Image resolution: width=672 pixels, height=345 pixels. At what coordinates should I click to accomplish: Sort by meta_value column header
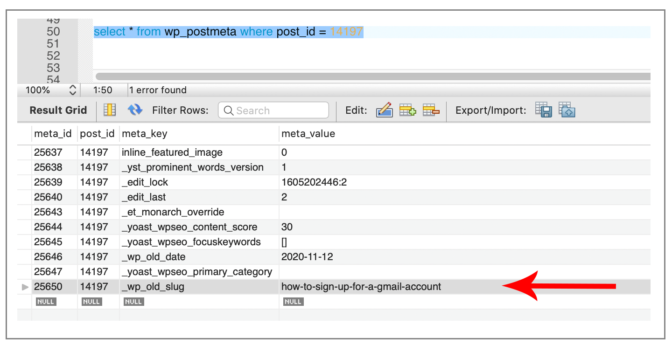[308, 134]
